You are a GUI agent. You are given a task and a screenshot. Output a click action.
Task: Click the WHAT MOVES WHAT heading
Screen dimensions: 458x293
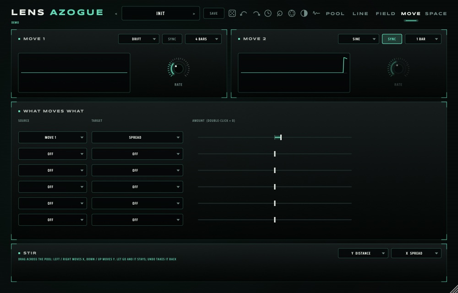(54, 111)
